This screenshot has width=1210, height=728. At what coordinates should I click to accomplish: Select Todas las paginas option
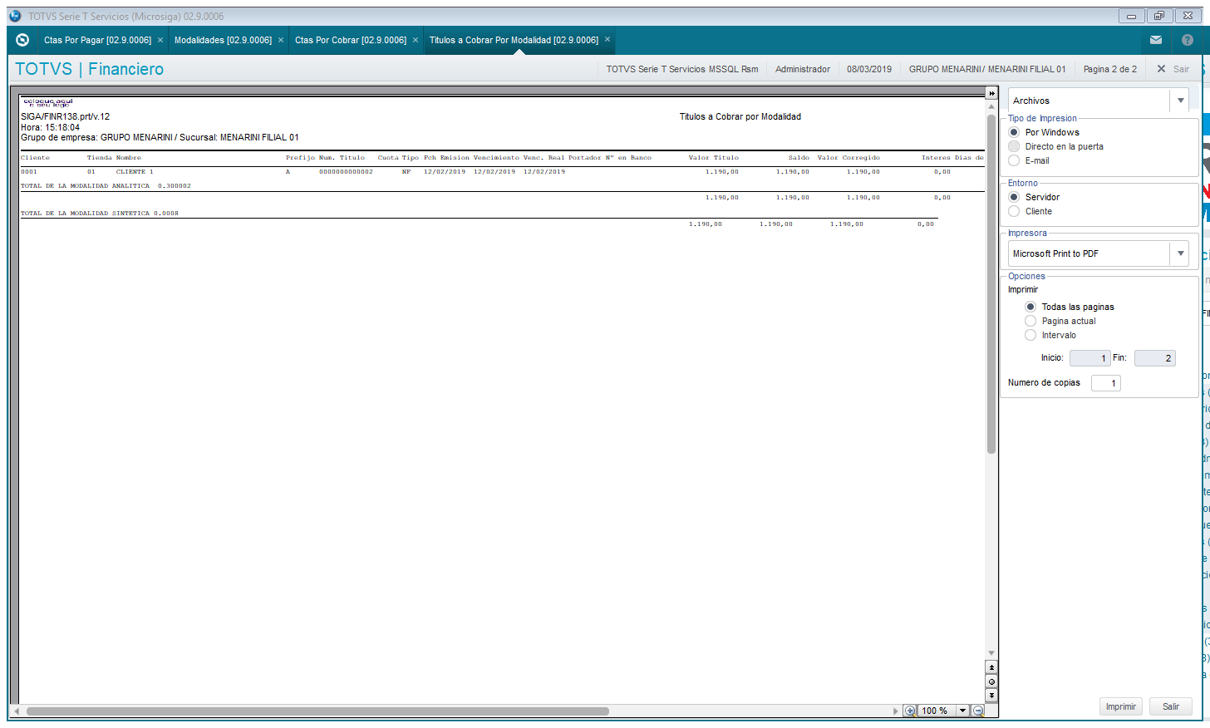[x=1030, y=307]
